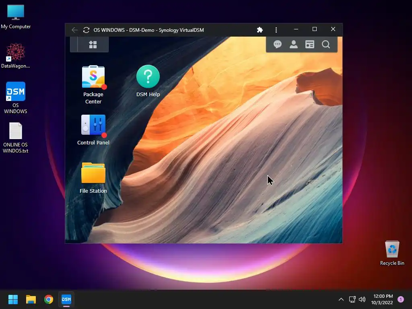Select the My Computer desktop icon
This screenshot has height=309, width=412.
(x=16, y=16)
